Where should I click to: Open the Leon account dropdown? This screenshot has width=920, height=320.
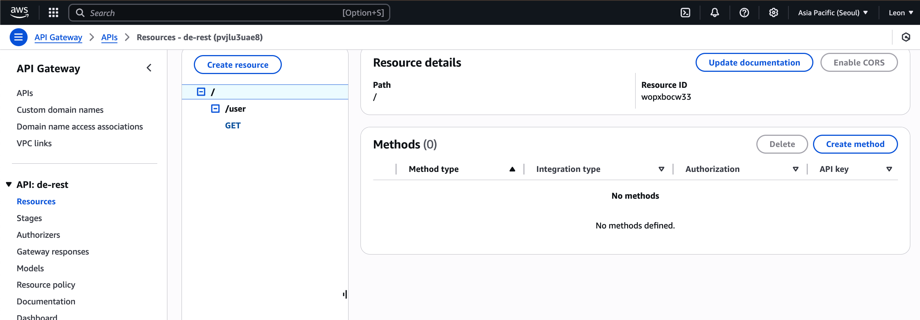pyautogui.click(x=901, y=13)
